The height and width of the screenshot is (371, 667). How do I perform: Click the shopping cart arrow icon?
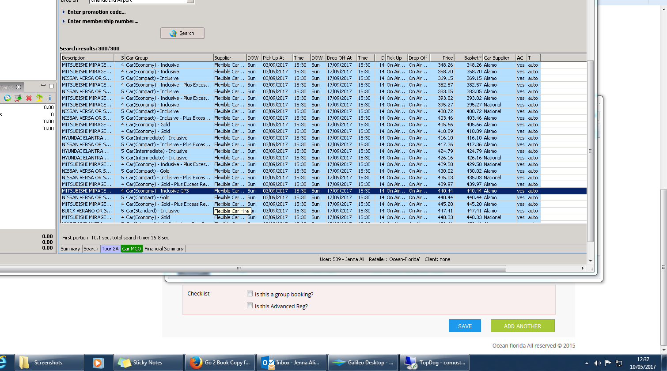[x=18, y=98]
